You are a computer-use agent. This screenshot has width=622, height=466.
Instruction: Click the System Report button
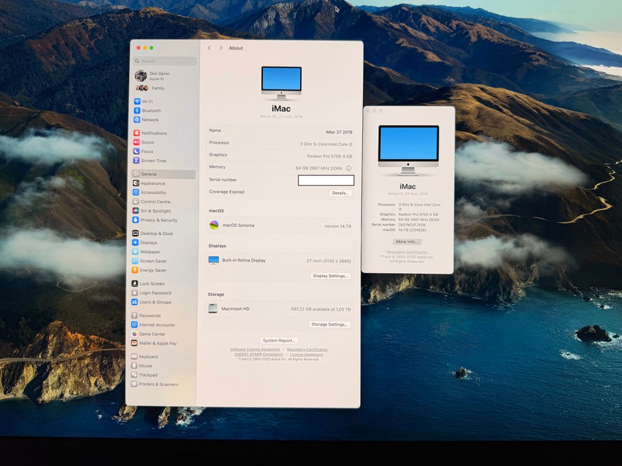coord(279,340)
